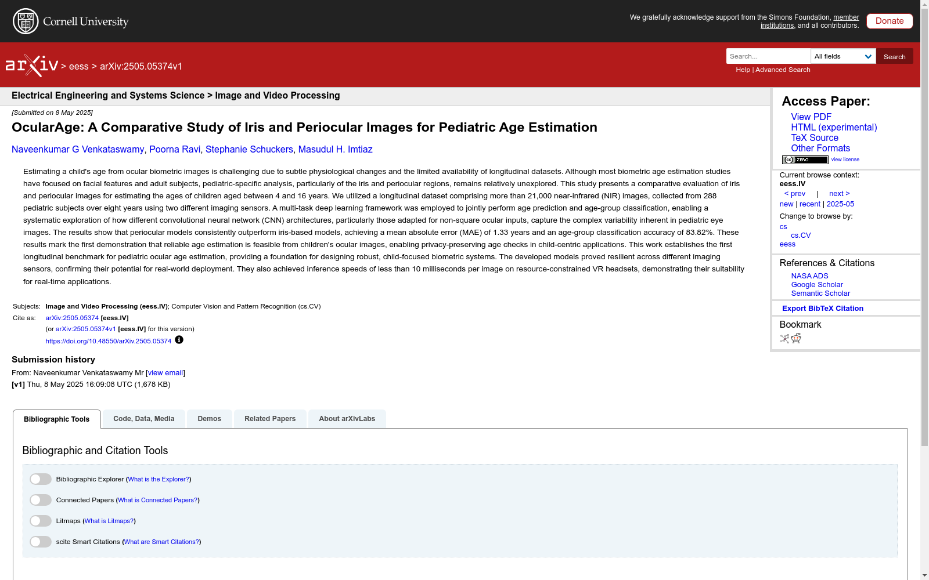Open the View PDF link
Screen dimensions: 929x580
click(811, 117)
